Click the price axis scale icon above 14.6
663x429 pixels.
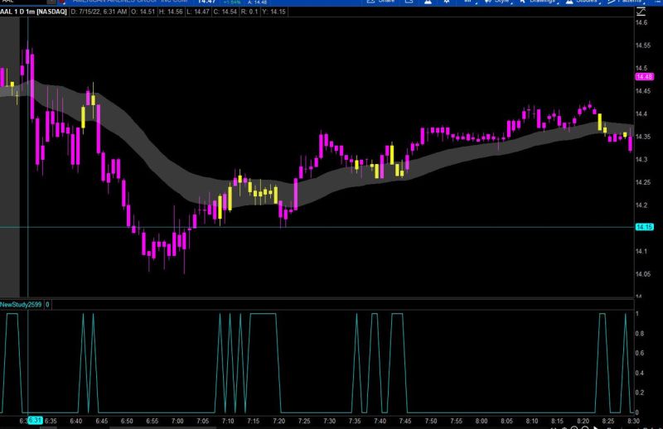[641, 12]
